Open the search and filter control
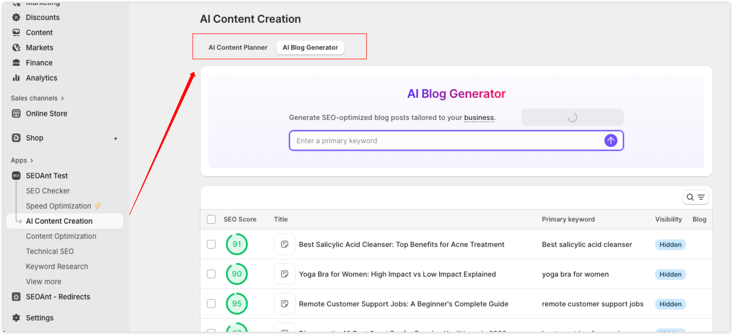Screen dimensions: 733x335 pos(695,197)
